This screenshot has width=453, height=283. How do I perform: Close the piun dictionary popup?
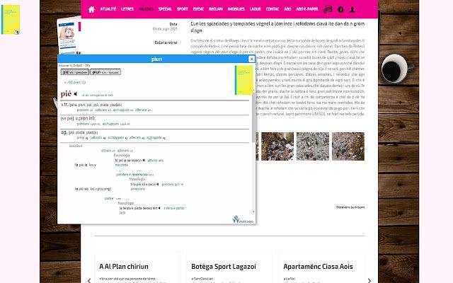click(251, 59)
